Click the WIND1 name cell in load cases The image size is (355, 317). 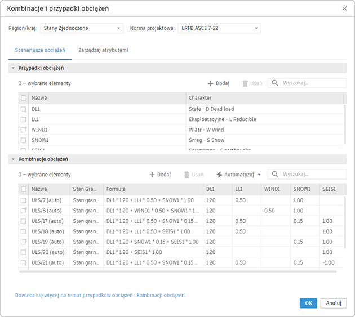[107, 130]
